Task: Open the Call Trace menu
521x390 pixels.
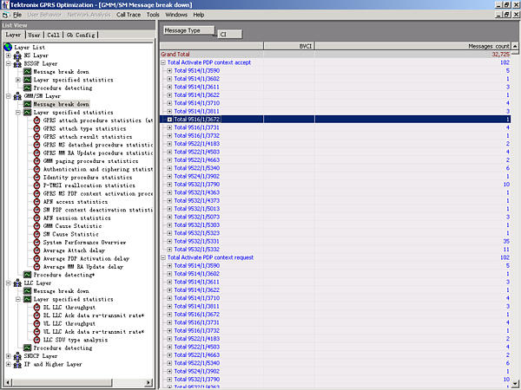Action: 129,15
